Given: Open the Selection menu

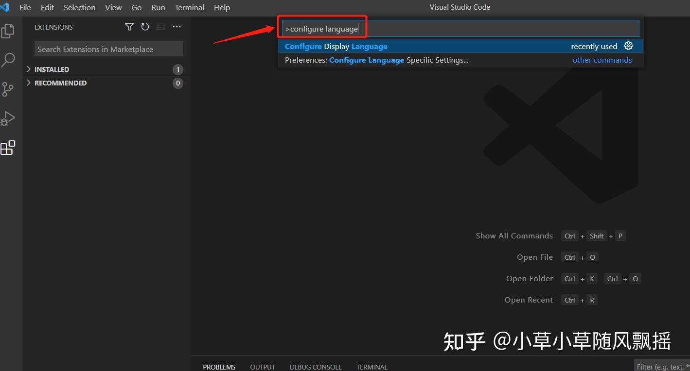Looking at the screenshot, I should click(79, 8).
